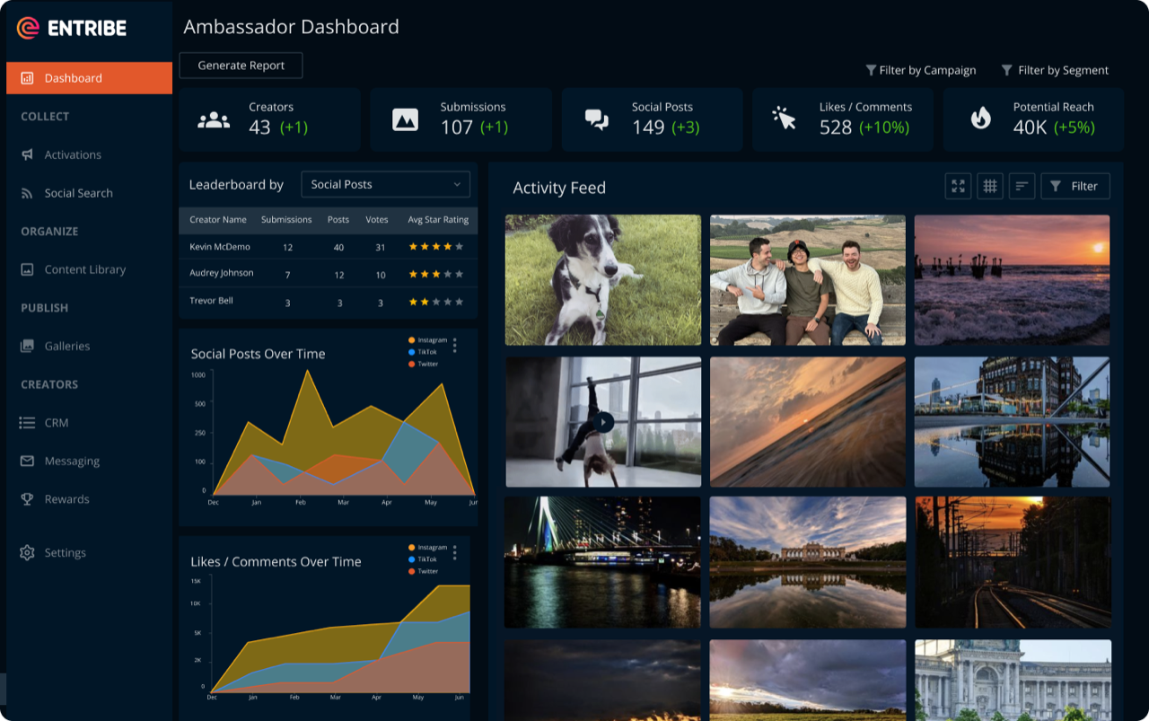This screenshot has height=721, width=1149.
Task: Open the ornate white building photo
Action: (x=1013, y=680)
